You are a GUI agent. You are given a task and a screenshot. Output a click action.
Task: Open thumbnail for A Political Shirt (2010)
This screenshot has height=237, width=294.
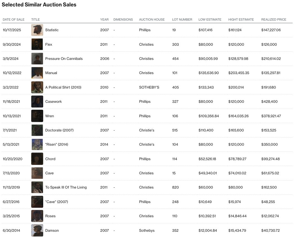pyautogui.click(x=37, y=87)
